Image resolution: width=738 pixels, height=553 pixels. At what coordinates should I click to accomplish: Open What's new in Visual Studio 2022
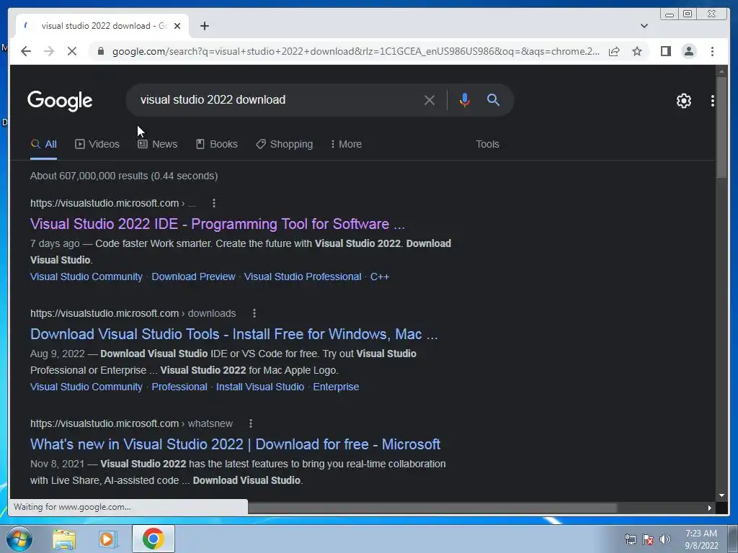pyautogui.click(x=236, y=444)
